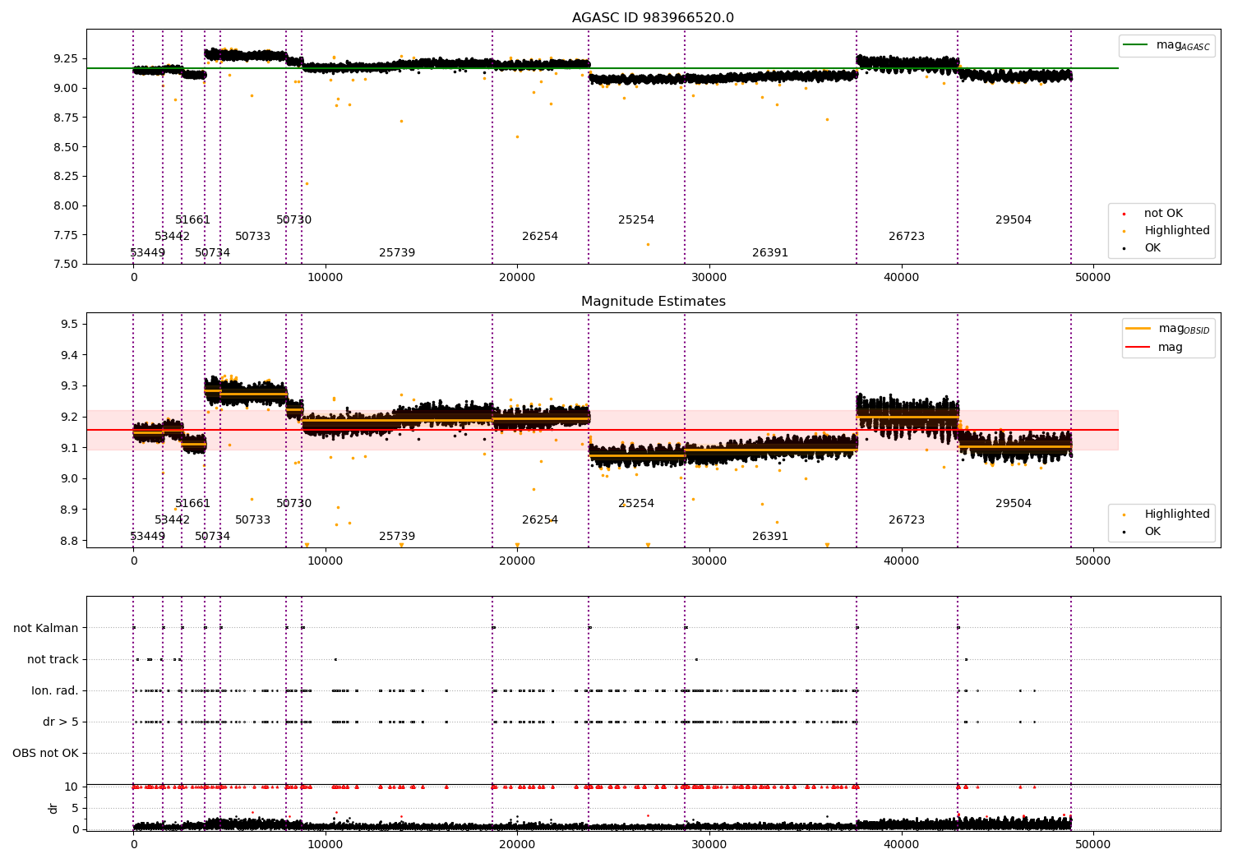The height and width of the screenshot is (863, 1233).
Task: Select obsid 26391 in Magnitude Estimates panel
Action: click(x=770, y=537)
